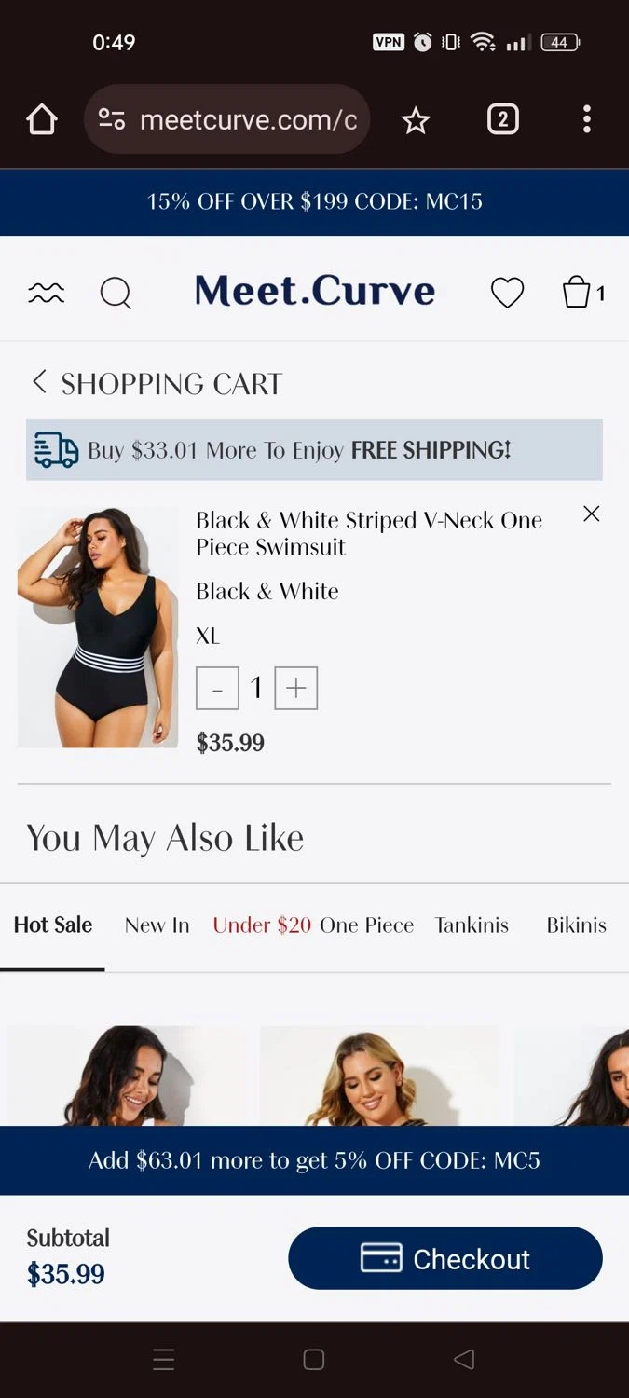Open the wavy hamburger menu icon
629x1398 pixels.
click(46, 294)
